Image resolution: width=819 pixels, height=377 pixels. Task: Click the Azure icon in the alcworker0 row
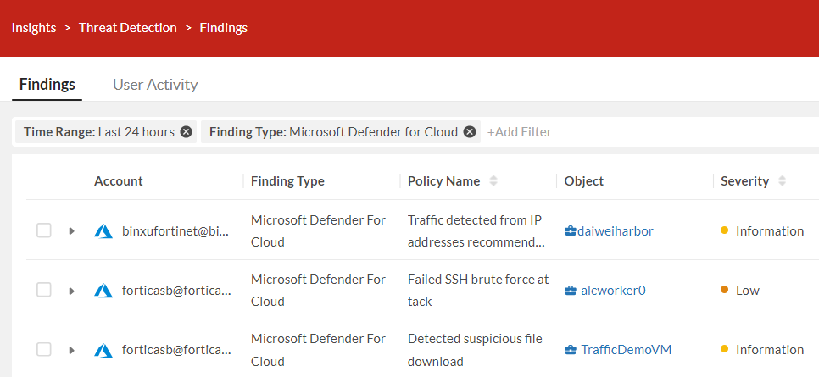103,291
